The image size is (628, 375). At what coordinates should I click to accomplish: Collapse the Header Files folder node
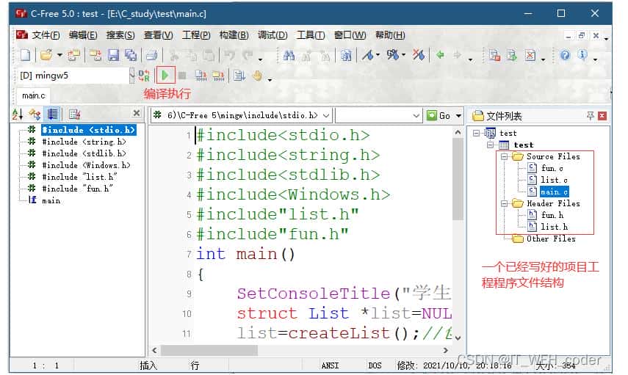tap(504, 203)
